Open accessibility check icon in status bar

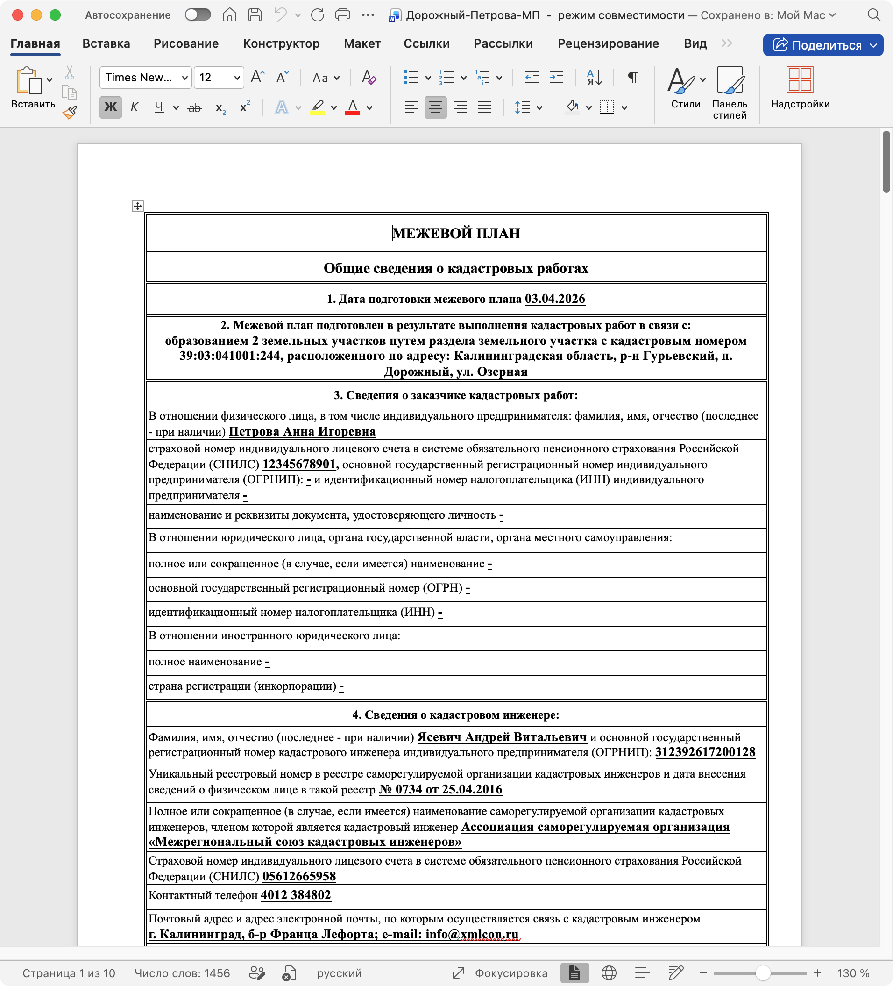pos(289,973)
